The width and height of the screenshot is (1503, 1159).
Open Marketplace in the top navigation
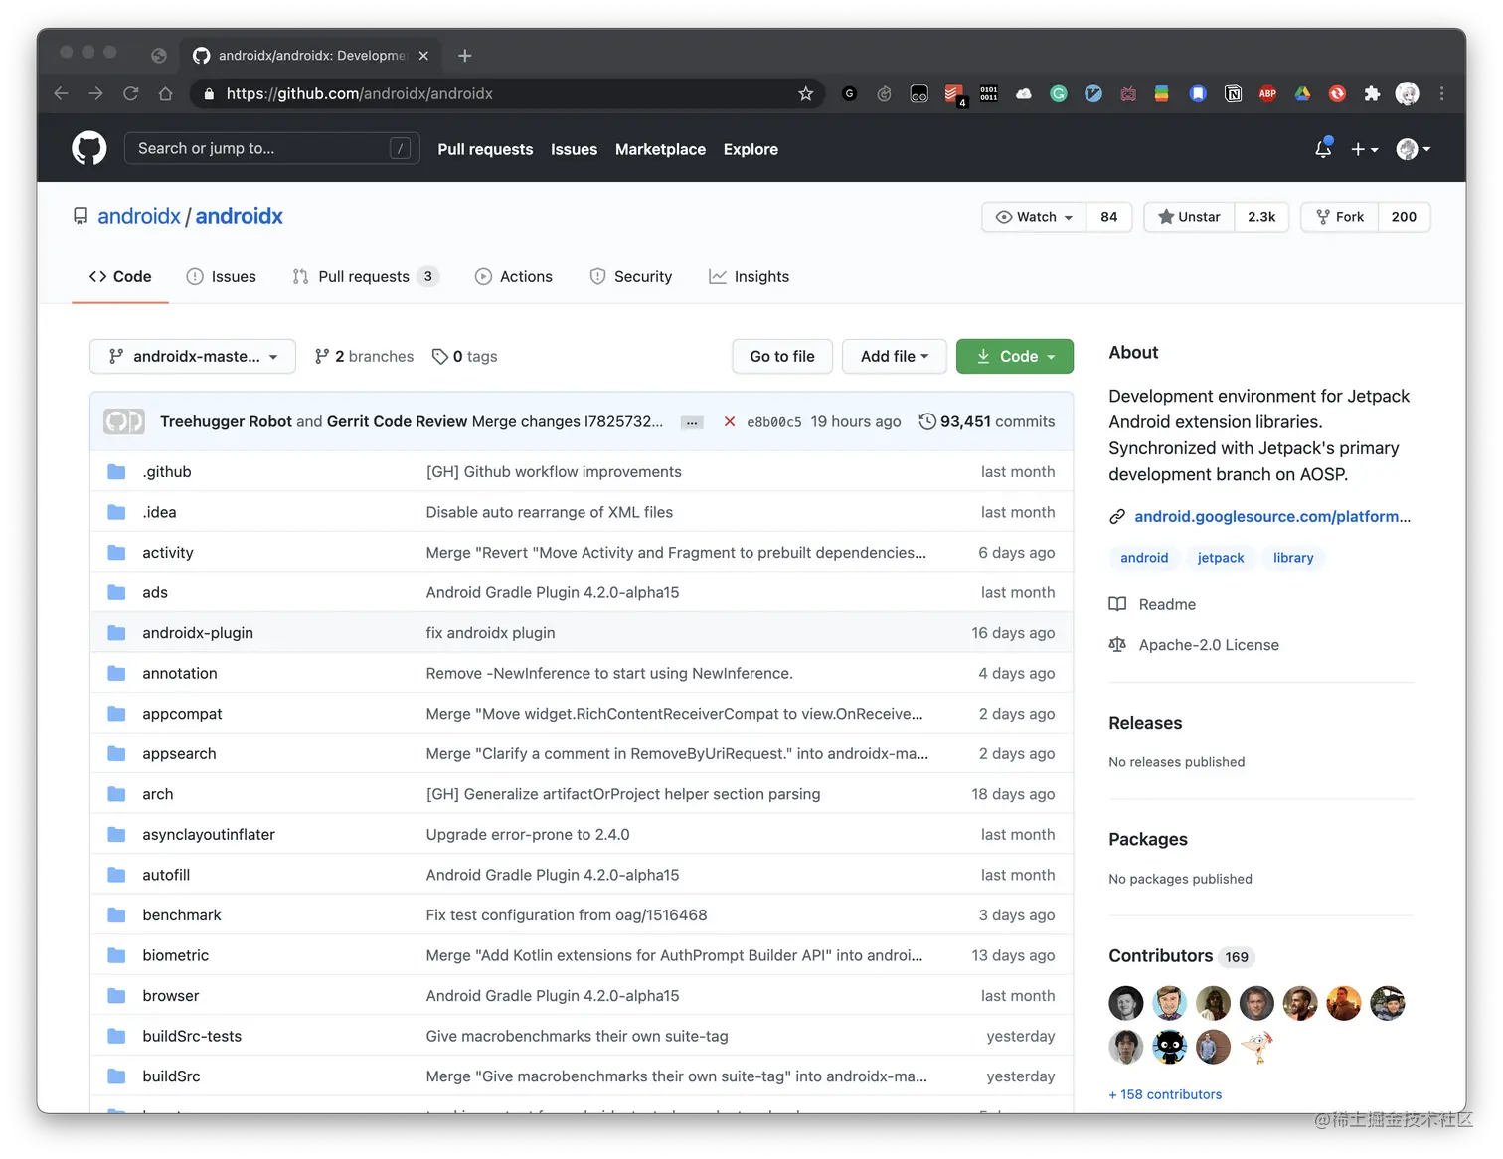[x=660, y=149]
